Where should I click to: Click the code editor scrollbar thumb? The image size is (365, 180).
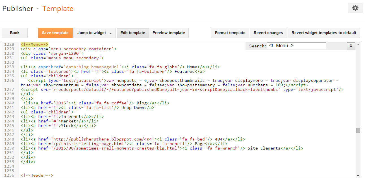pyautogui.click(x=358, y=130)
